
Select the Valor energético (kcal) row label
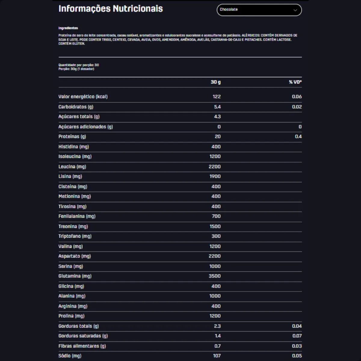coord(83,97)
